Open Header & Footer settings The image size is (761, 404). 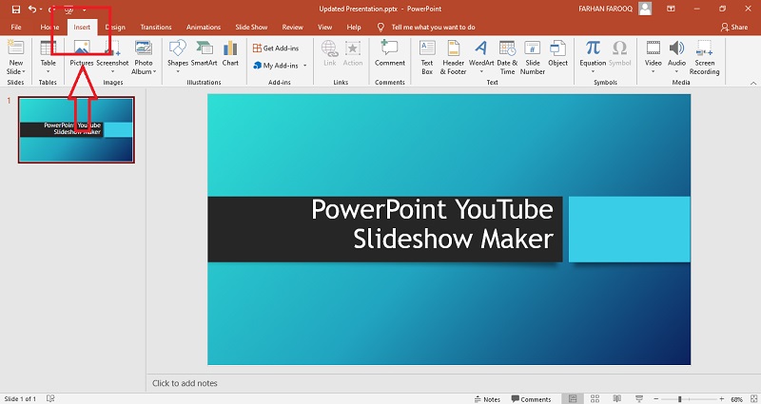(x=454, y=57)
